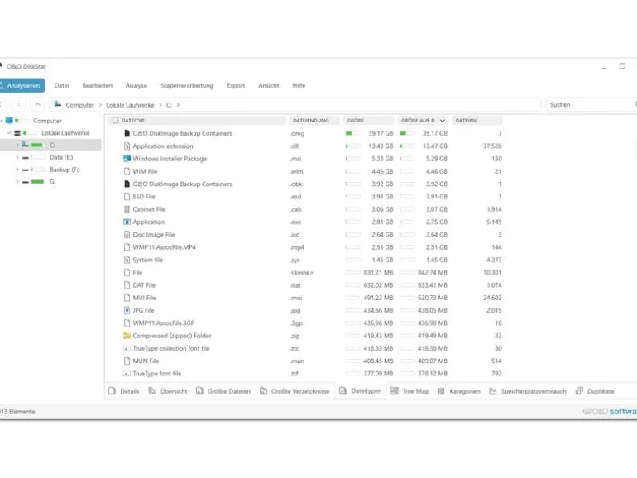Click TrueType font file icon
This screenshot has width=637, height=478.
click(127, 373)
